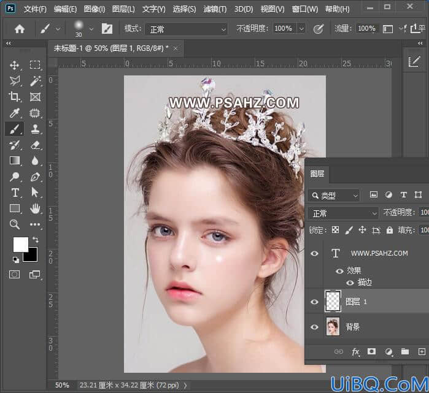
Task: Open the Edit Toolbar three-dots menu
Action: pyautogui.click(x=35, y=224)
